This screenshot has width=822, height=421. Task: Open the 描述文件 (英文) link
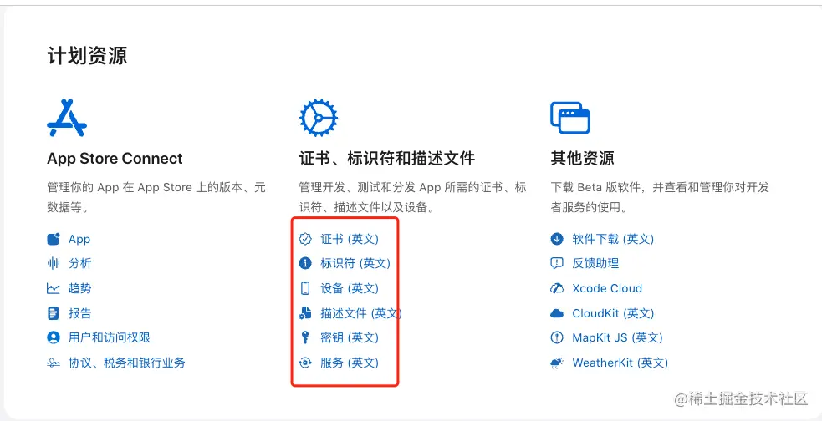361,313
